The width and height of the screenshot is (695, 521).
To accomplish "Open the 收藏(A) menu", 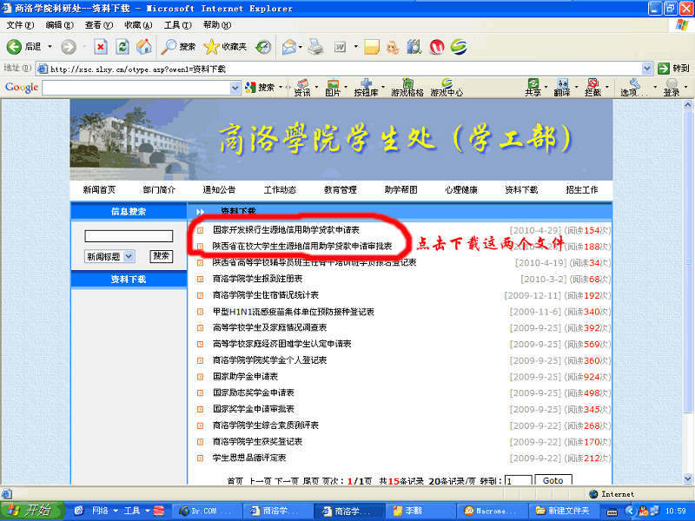I will [x=138, y=25].
